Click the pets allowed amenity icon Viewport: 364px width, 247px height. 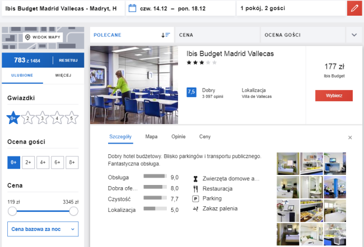point(195,179)
